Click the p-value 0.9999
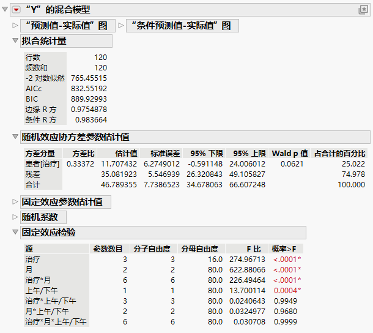Screen dimensions: 373x333 [x=286, y=322]
